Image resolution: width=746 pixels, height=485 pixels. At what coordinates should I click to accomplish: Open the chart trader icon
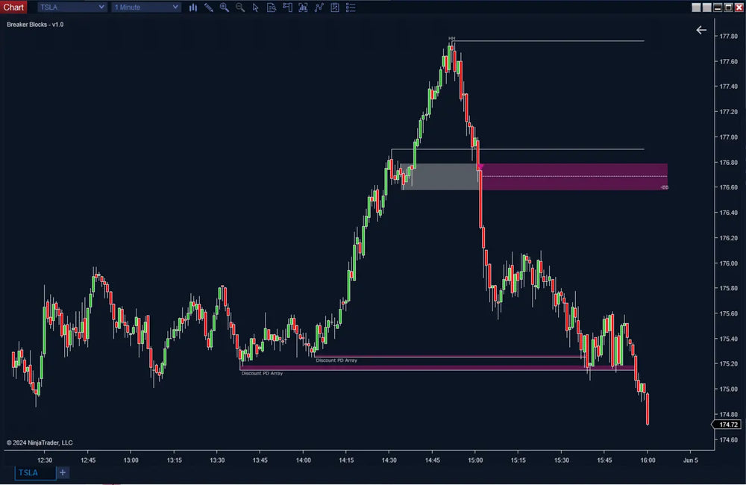287,7
